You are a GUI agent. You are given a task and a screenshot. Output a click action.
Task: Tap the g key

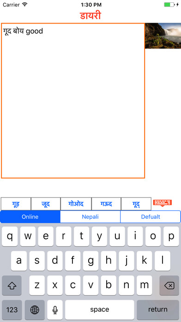(x=90, y=261)
